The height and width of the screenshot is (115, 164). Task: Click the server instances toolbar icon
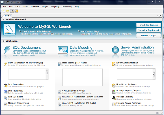point(16,11)
